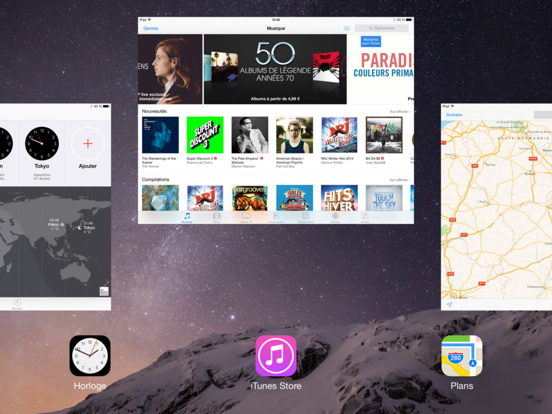Click the Étienne de Crécy artist name
This screenshot has width=552, height=414.
[x=199, y=163]
